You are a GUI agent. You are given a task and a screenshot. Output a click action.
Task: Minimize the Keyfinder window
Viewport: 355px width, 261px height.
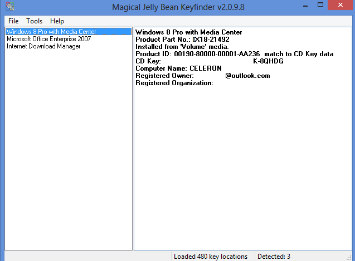(305, 6)
